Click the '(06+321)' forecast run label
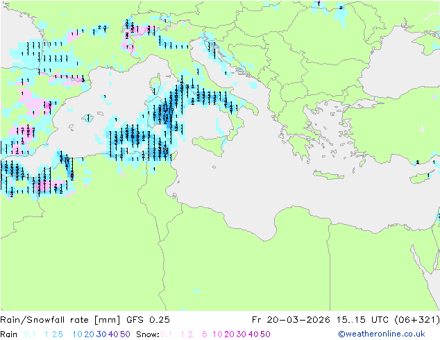 (x=416, y=320)
